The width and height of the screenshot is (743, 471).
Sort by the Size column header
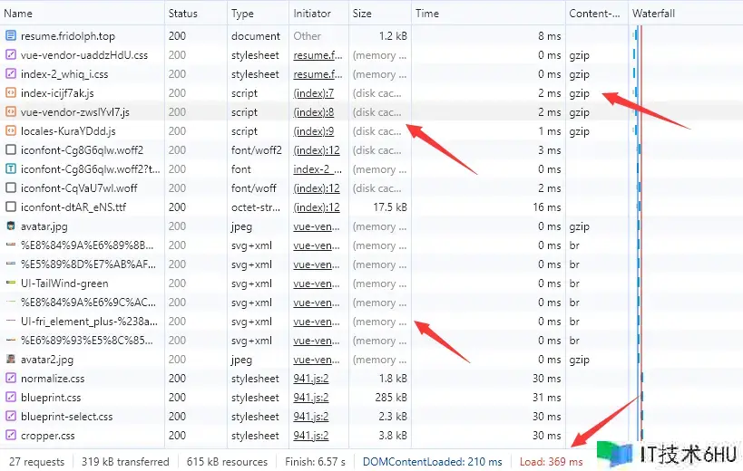[x=362, y=14]
